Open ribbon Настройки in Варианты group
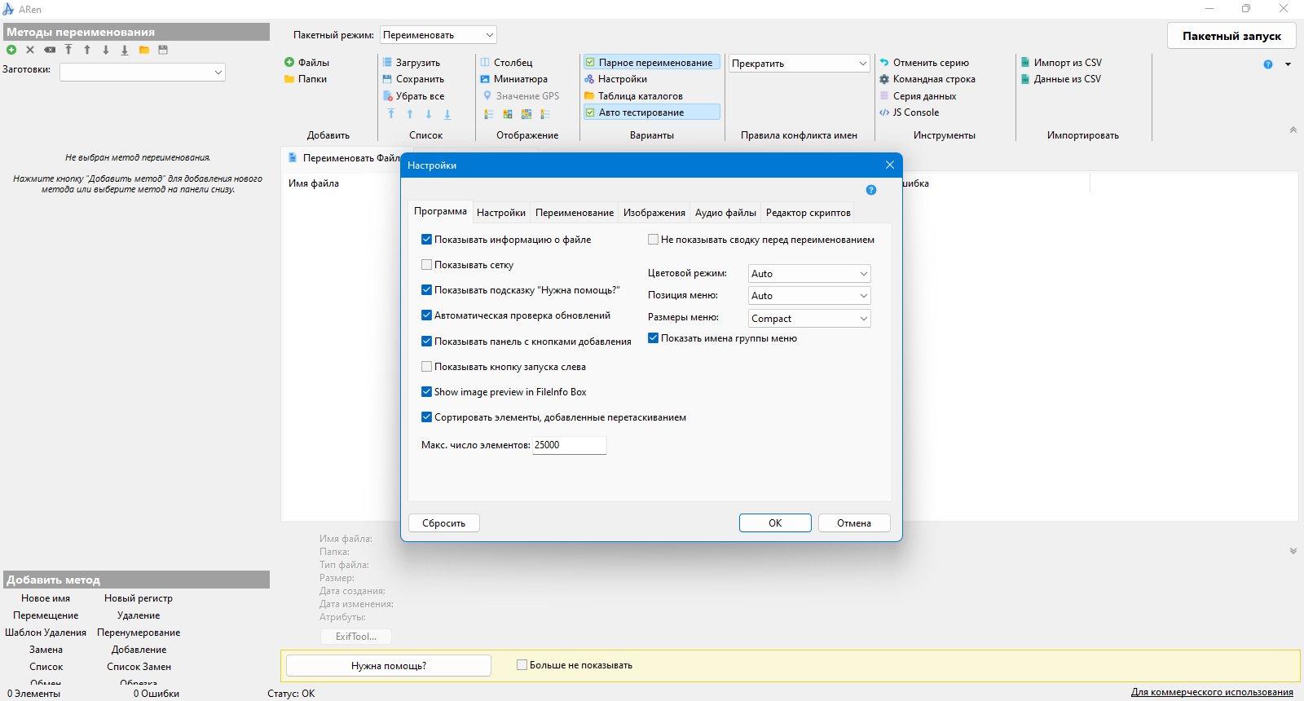 coord(615,79)
